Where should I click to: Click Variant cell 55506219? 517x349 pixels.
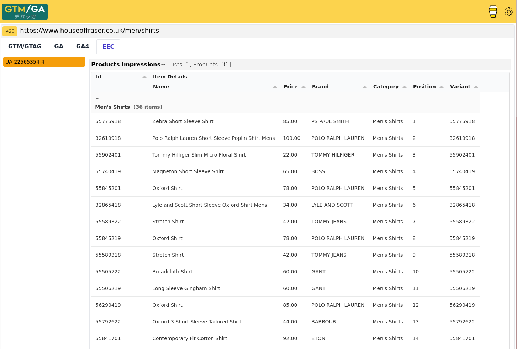[x=462, y=288]
